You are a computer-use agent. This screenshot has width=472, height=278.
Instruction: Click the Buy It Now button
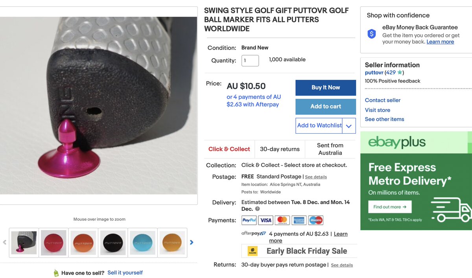click(326, 88)
